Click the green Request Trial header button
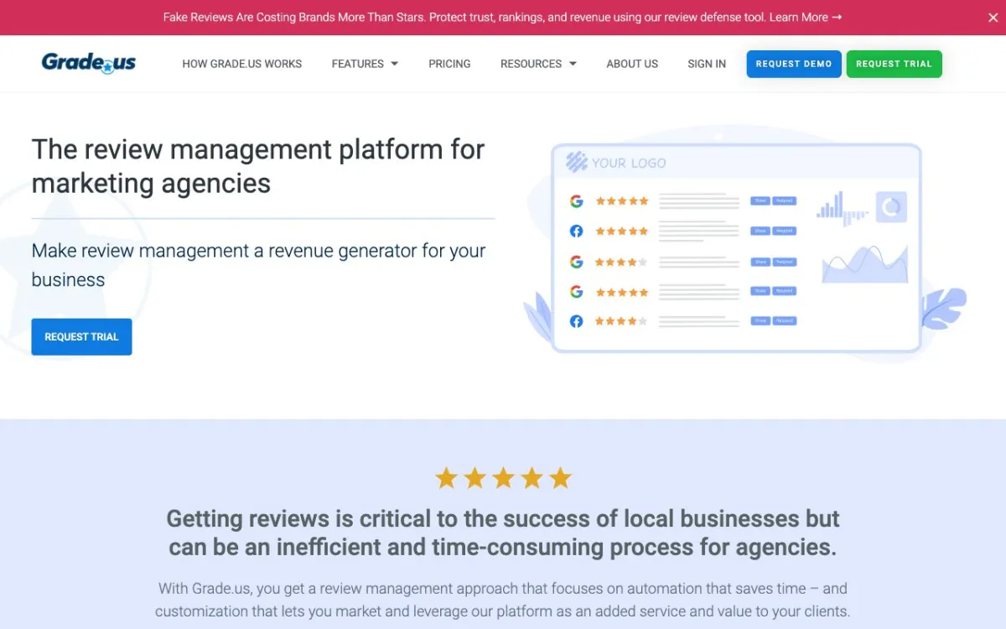 point(894,64)
